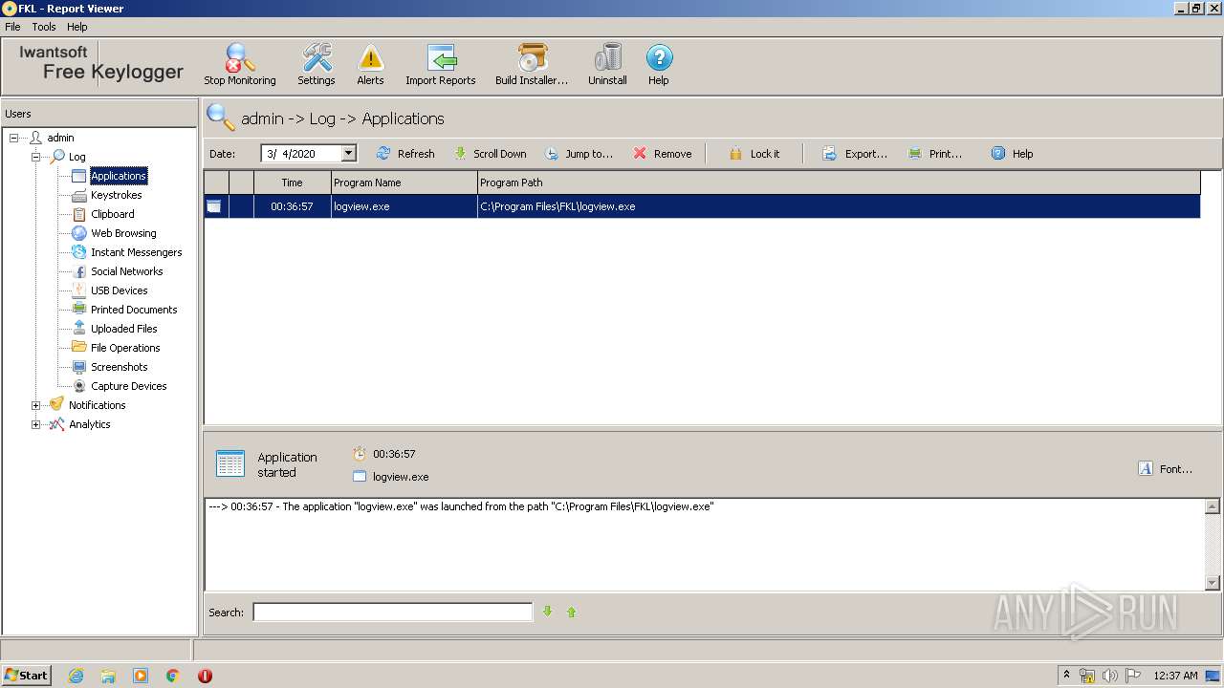Open the Alerts warning icon
The image size is (1224, 688).
pos(370,65)
